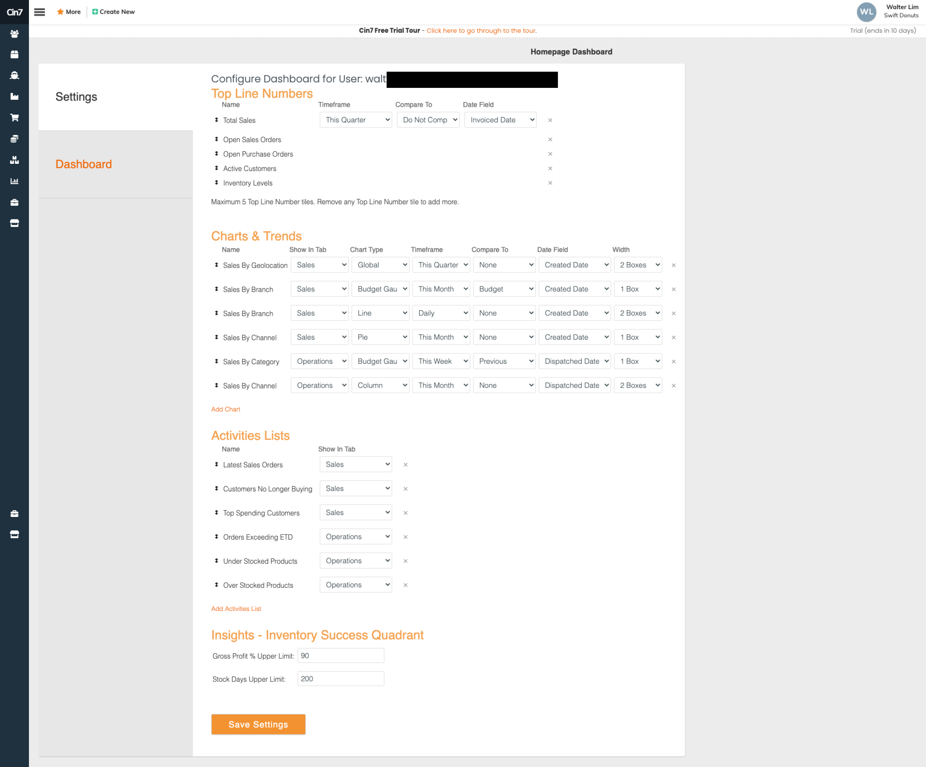The height and width of the screenshot is (767, 926).
Task: Open the ship Purchases icon in sidebar
Action: pyautogui.click(x=15, y=75)
